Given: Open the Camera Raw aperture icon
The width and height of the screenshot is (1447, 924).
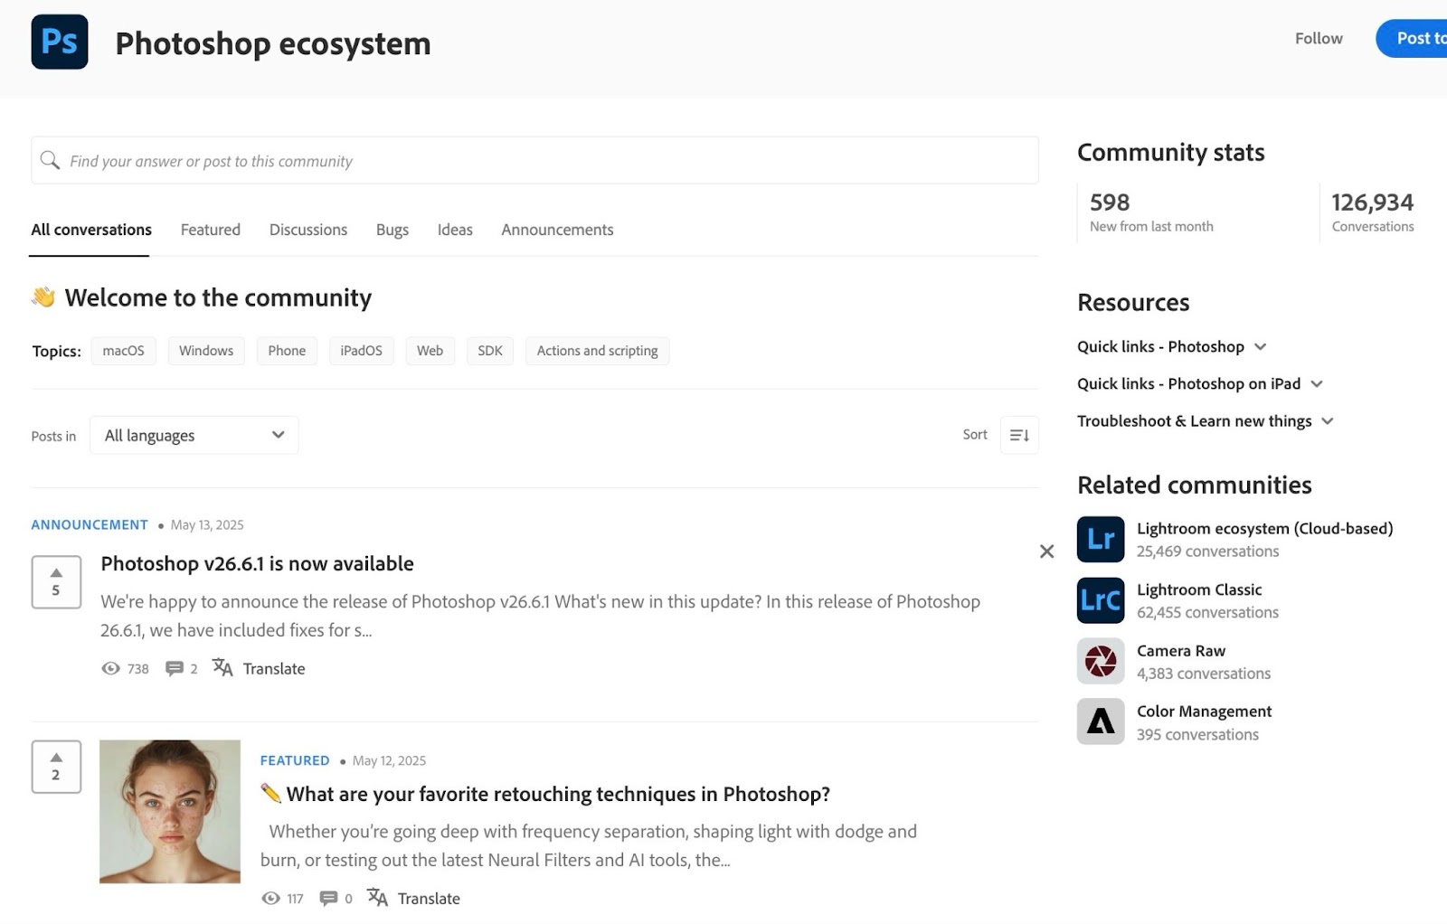Looking at the screenshot, I should pos(1101,661).
